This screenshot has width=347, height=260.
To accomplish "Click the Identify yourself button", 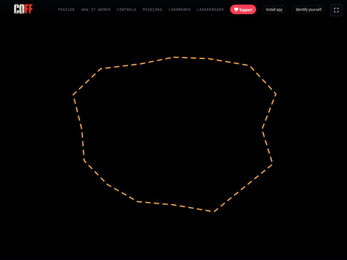I will tap(309, 10).
